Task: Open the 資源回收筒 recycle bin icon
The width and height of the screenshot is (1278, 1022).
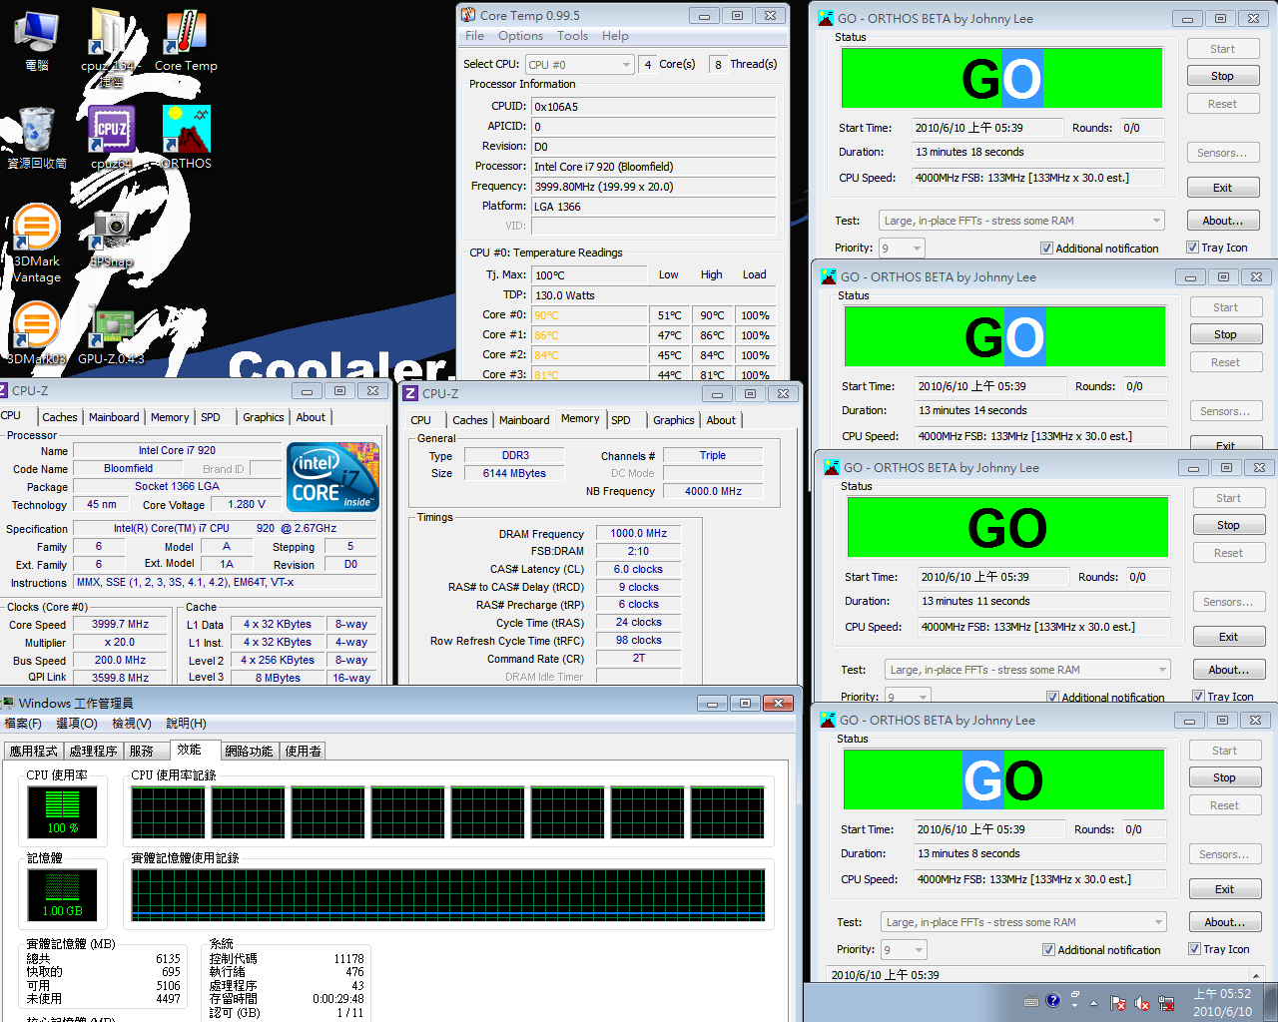Action: pos(37,138)
